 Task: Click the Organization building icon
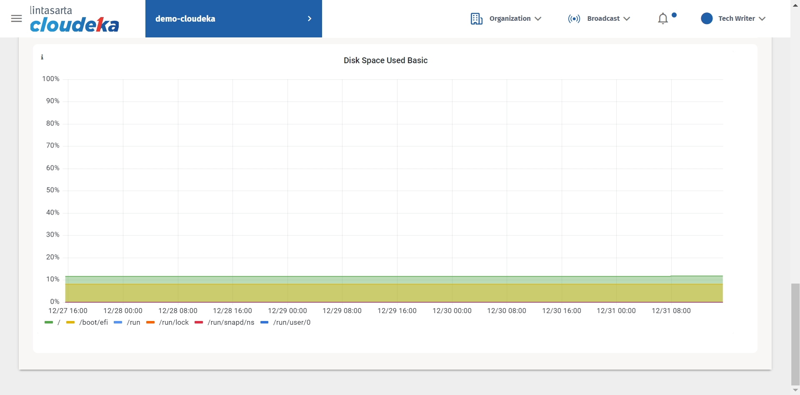[x=476, y=19]
